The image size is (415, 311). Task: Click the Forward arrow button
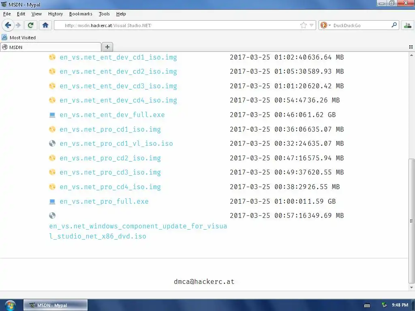tap(18, 25)
